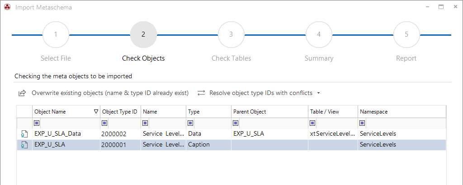Open filter operator for Object Type ID column

pos(104,123)
